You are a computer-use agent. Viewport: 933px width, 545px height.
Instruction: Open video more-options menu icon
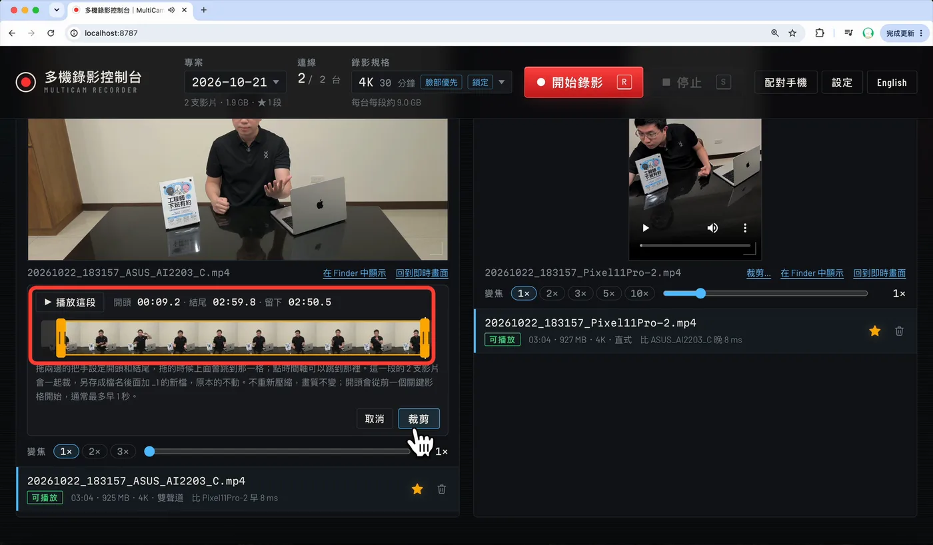[745, 228]
